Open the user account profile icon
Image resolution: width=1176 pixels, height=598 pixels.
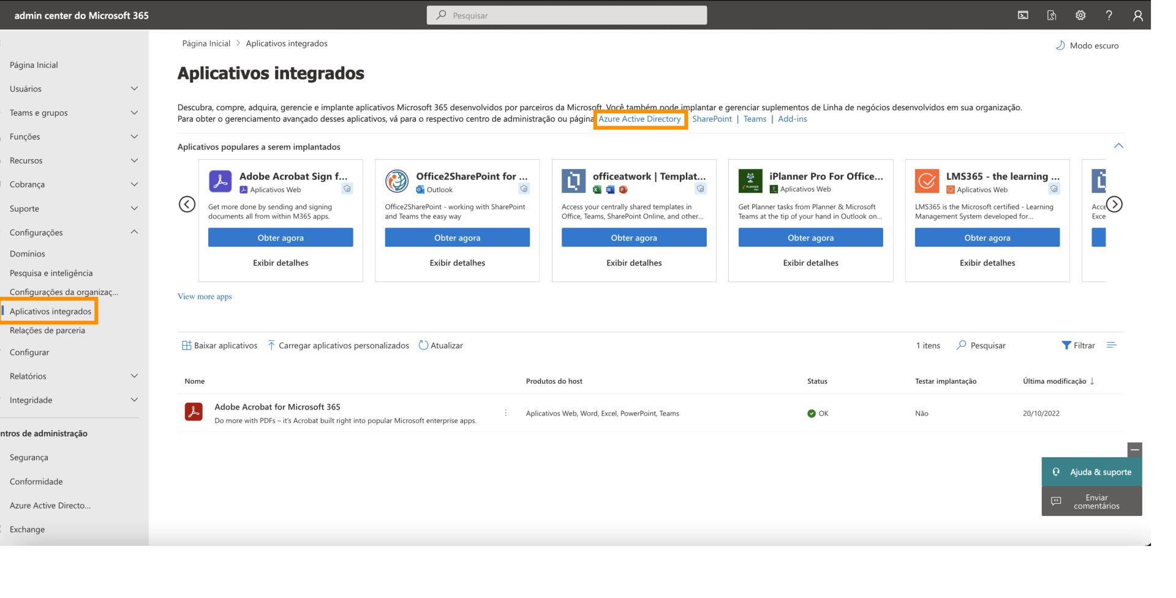tap(1137, 15)
